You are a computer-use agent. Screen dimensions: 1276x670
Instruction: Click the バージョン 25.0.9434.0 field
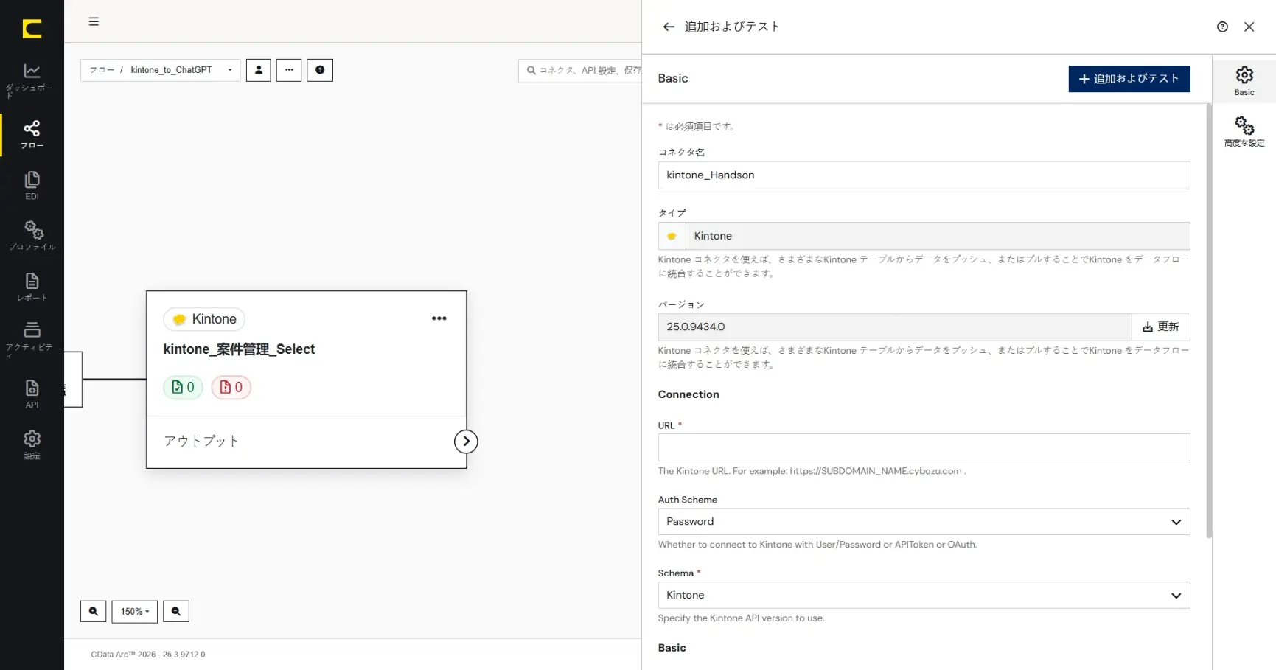coord(895,327)
